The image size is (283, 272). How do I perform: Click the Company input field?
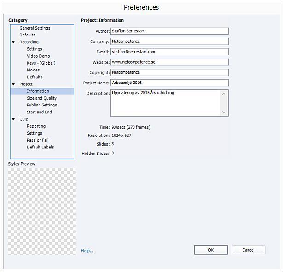pos(169,41)
